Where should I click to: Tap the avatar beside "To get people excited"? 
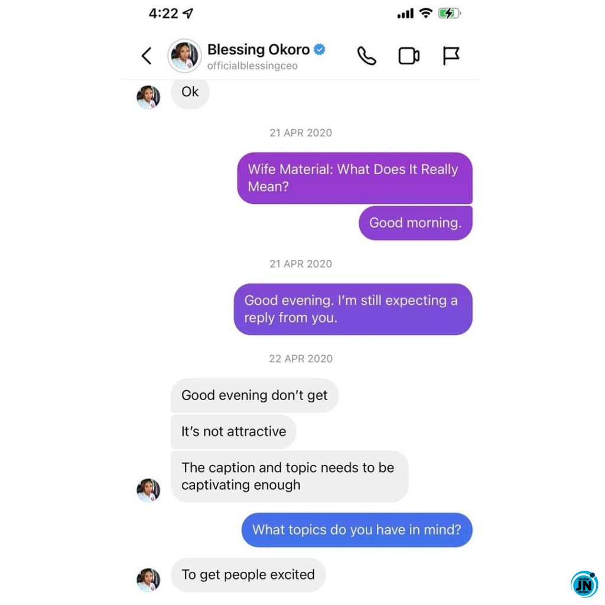coord(148,580)
